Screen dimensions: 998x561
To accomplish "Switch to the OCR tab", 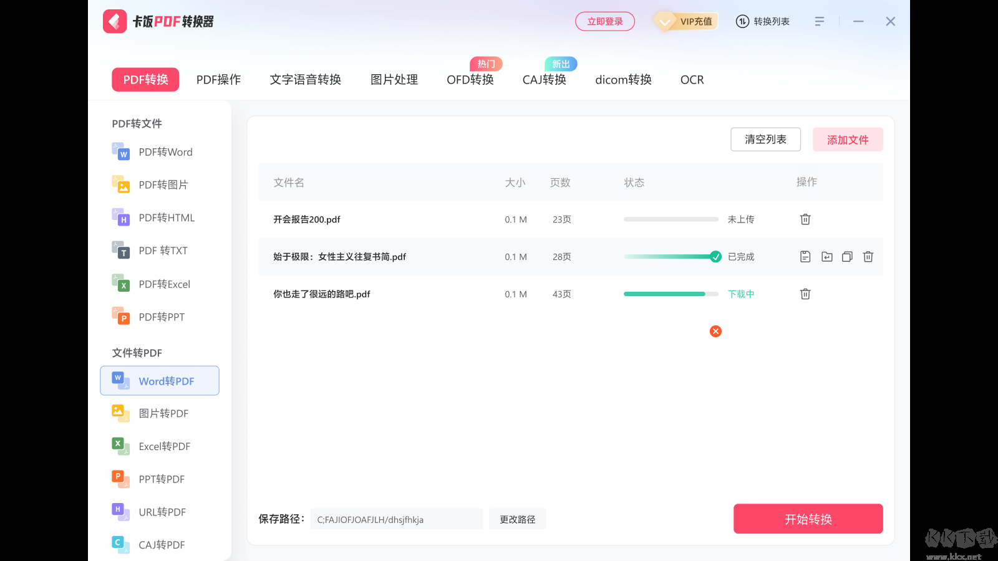I will 692,80.
